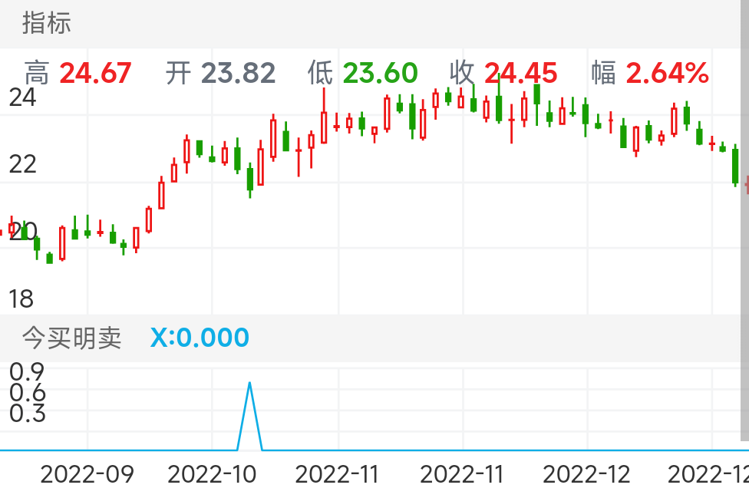749x498 pixels.
Task: Select the peak of the blue indicator spike
Action: pos(249,383)
